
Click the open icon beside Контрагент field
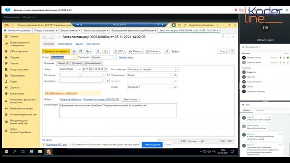(107, 81)
